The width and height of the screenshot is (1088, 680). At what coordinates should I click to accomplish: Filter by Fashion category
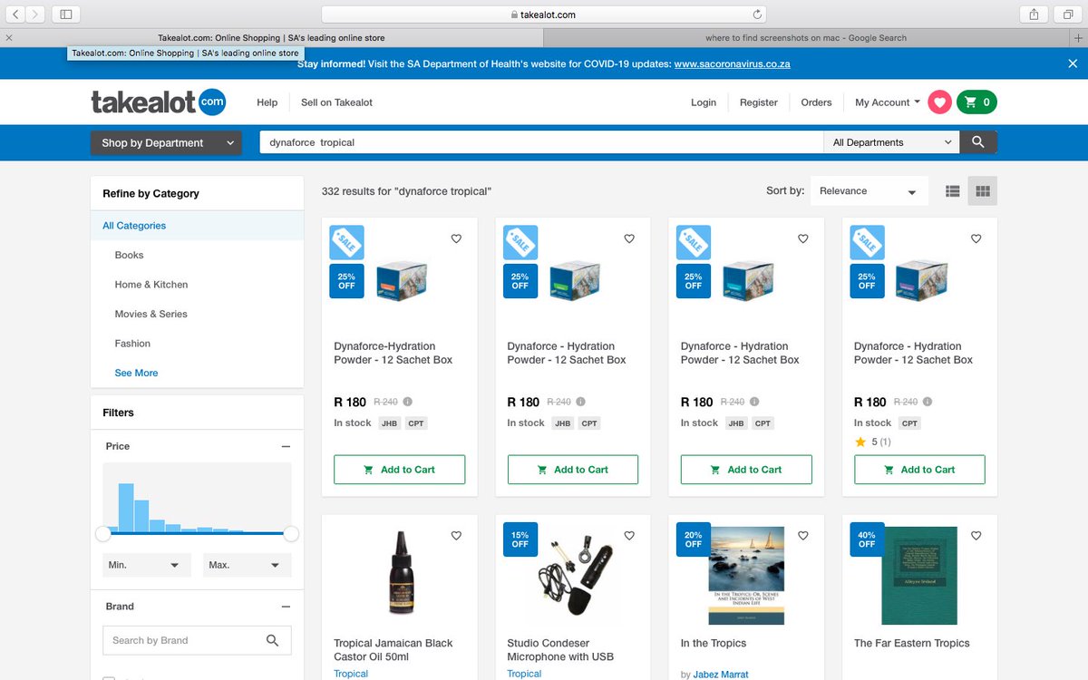pyautogui.click(x=132, y=344)
